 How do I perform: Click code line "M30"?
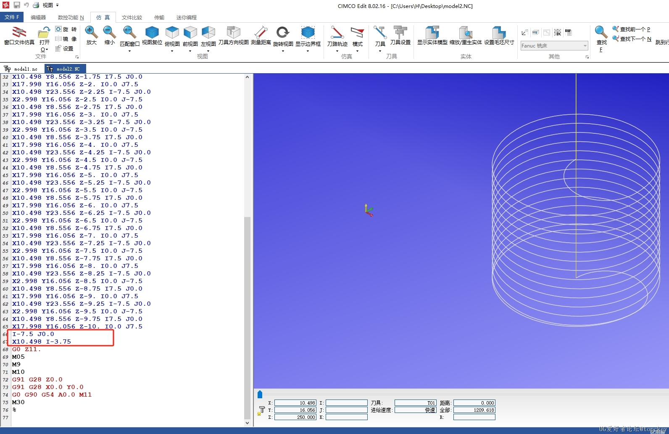pos(18,402)
